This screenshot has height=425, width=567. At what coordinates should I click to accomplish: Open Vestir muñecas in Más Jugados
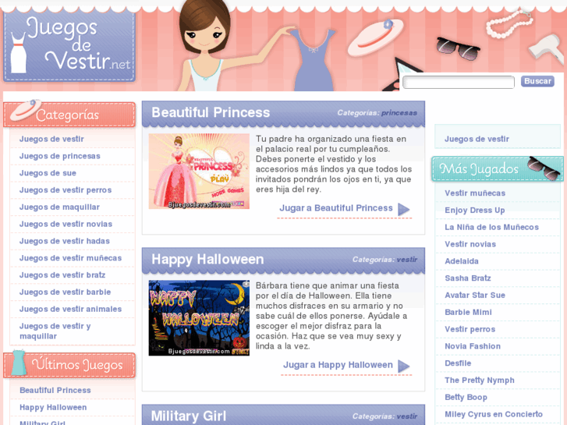[475, 193]
